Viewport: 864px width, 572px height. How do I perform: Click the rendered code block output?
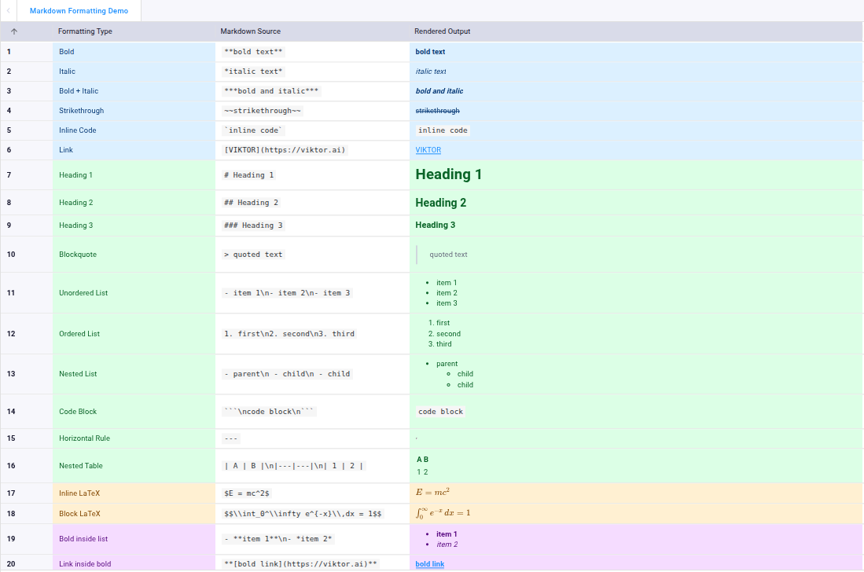pos(441,412)
